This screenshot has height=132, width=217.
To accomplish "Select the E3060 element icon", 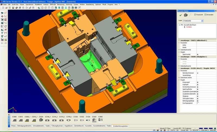I will 100,120.
